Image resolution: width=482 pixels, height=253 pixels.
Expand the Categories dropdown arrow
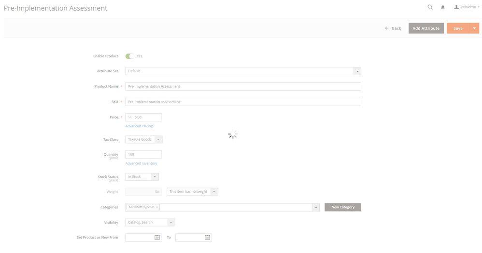[316, 207]
